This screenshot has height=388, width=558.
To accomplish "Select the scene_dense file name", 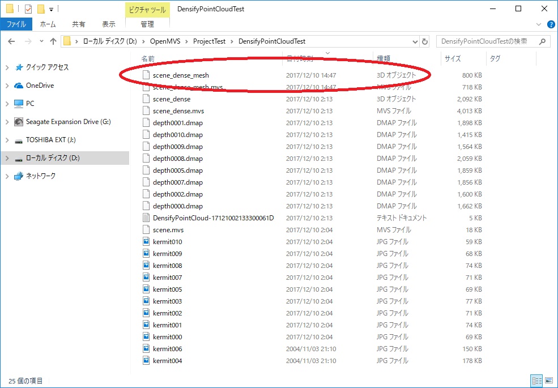I will coord(172,99).
